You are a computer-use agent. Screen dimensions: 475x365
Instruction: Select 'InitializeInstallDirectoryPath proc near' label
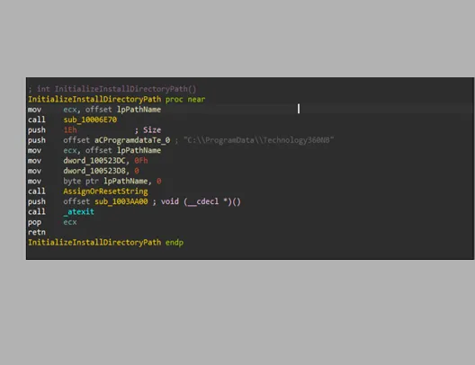tap(117, 99)
